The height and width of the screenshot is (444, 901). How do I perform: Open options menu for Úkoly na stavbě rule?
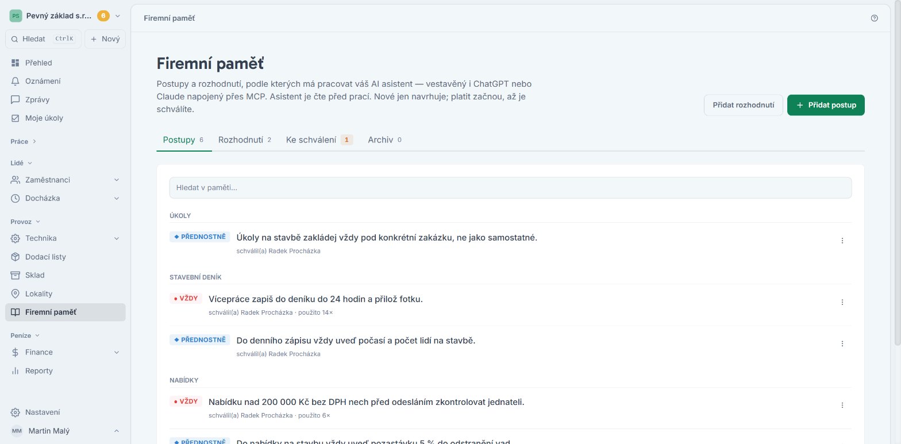point(842,241)
